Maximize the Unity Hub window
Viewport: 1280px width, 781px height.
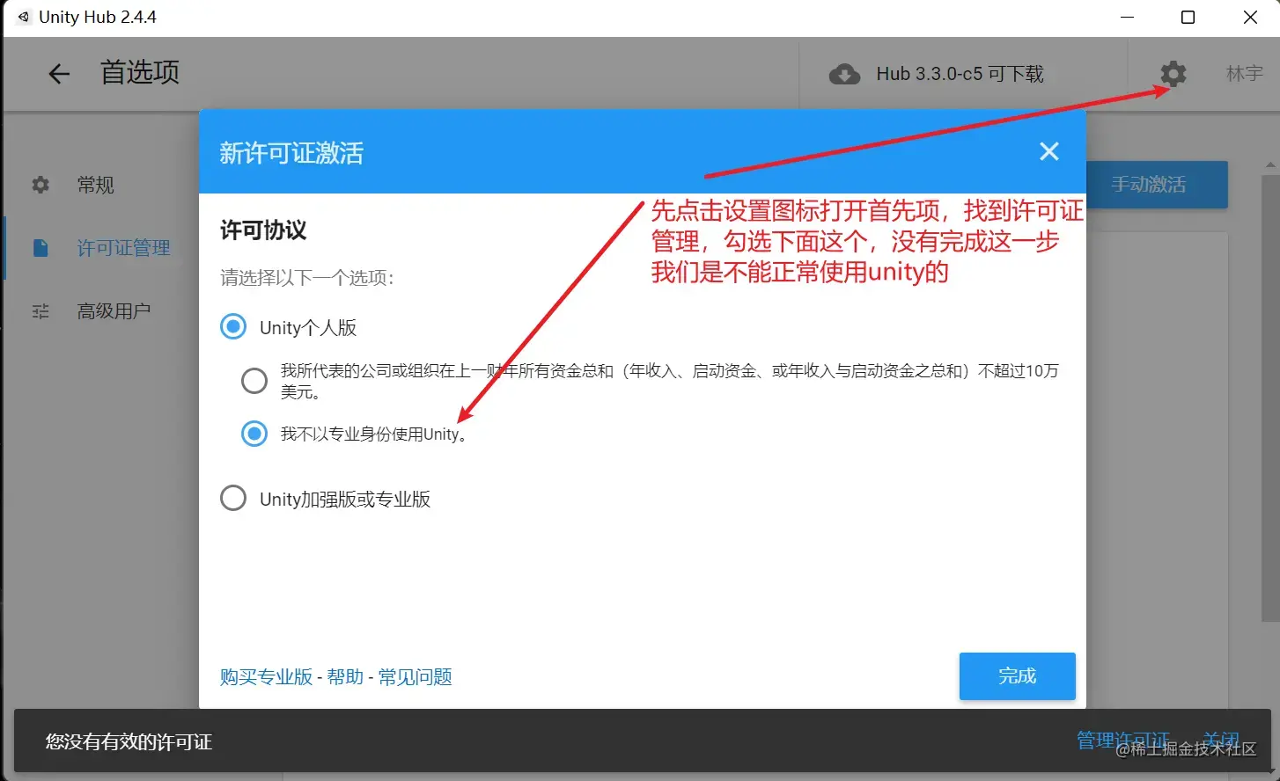pyautogui.click(x=1188, y=18)
